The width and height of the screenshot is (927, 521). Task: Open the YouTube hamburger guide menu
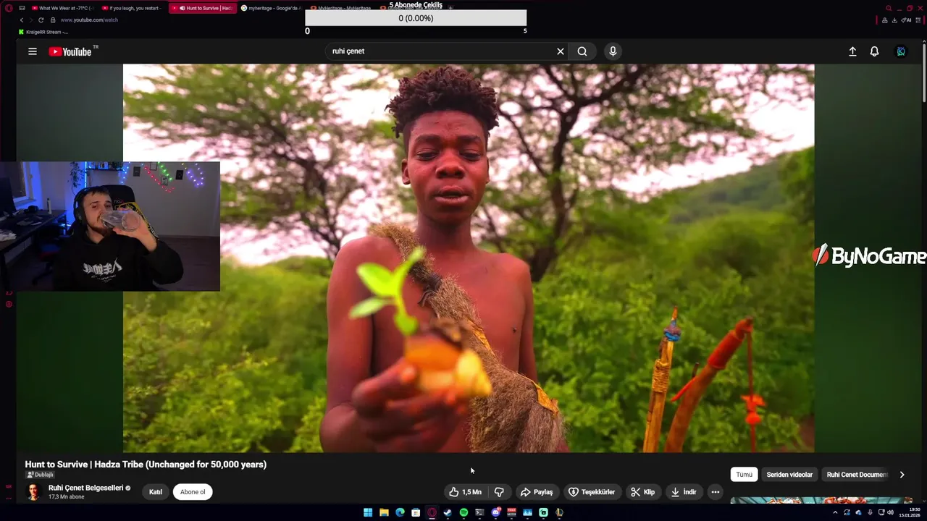pyautogui.click(x=33, y=51)
